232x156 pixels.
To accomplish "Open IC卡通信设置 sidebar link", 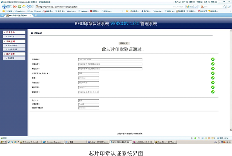I will click(14, 49).
